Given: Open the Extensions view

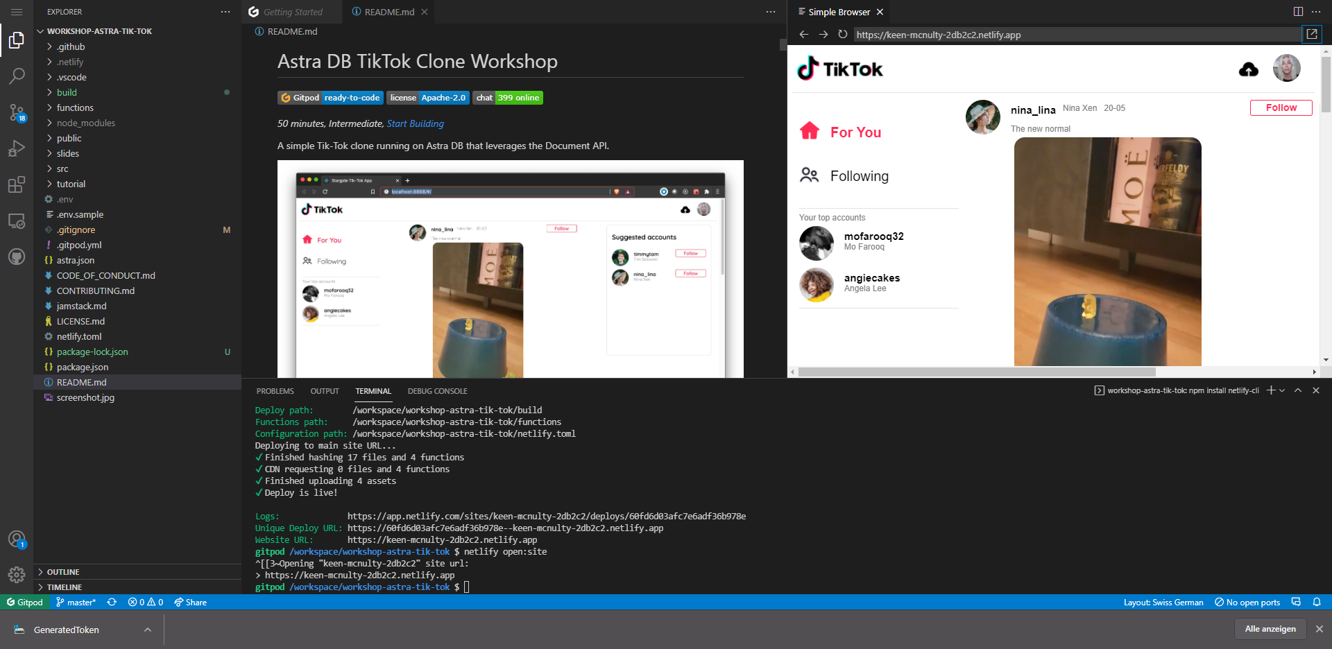Looking at the screenshot, I should 17,184.
